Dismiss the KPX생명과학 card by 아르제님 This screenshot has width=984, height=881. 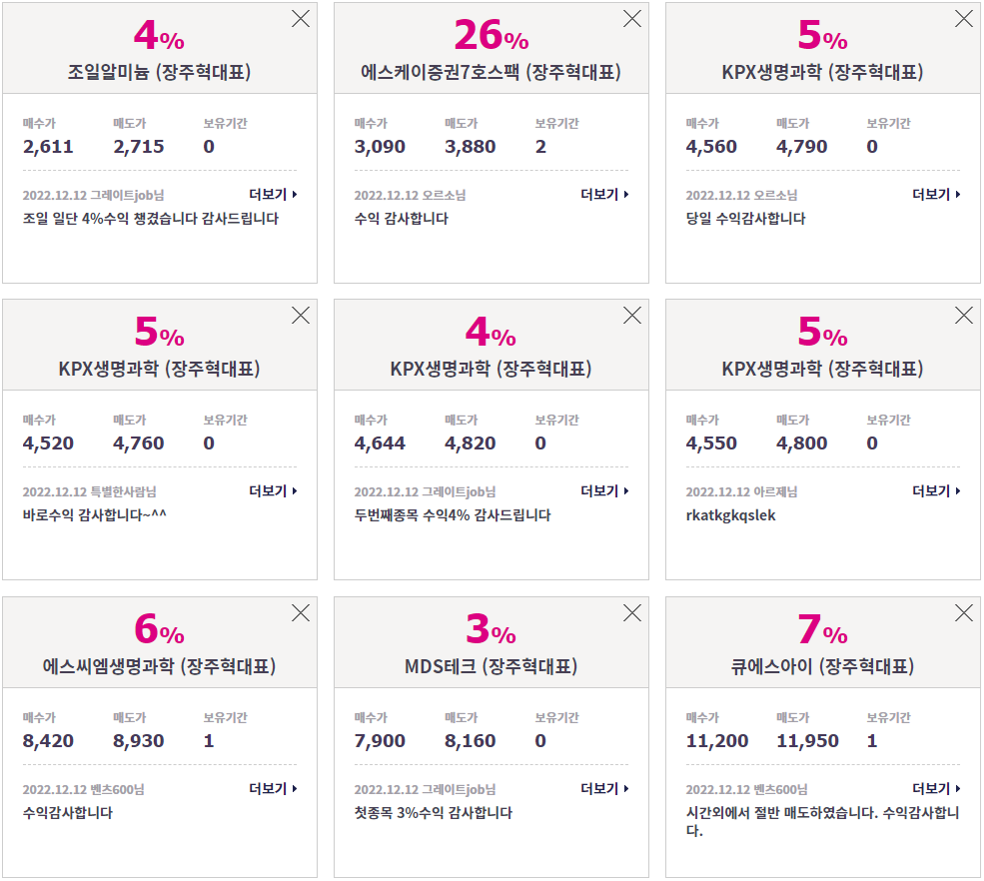pos(963,315)
